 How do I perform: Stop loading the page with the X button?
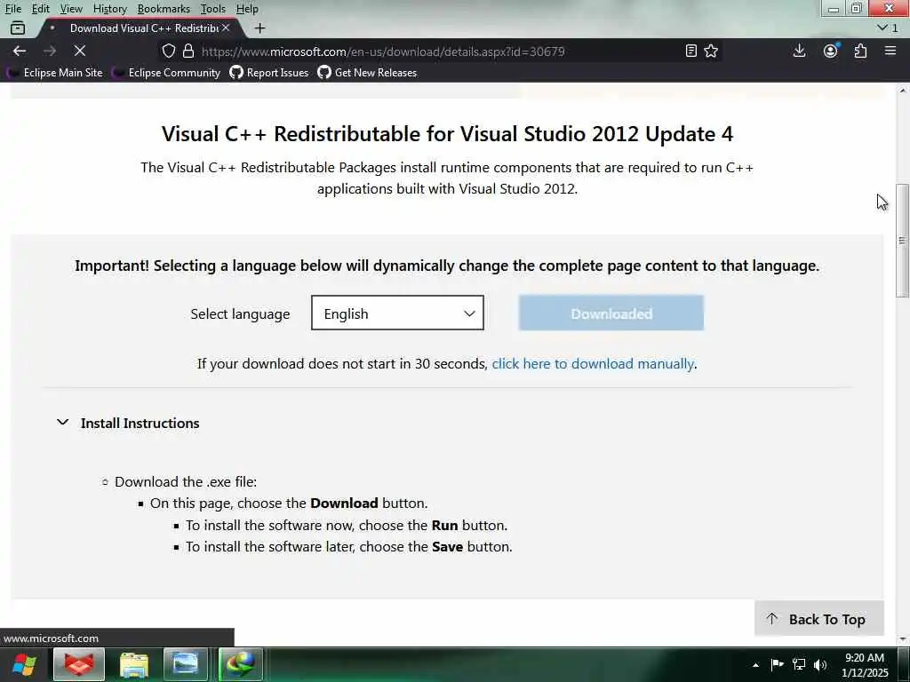pos(80,51)
